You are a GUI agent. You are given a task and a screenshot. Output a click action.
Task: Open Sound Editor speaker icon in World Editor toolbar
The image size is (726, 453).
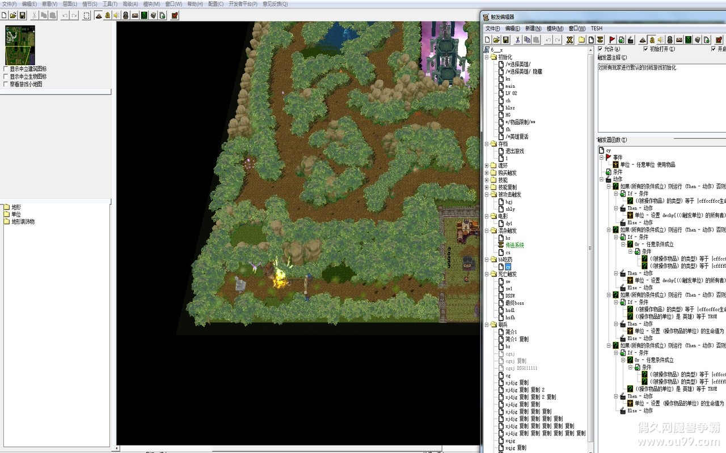click(x=116, y=15)
